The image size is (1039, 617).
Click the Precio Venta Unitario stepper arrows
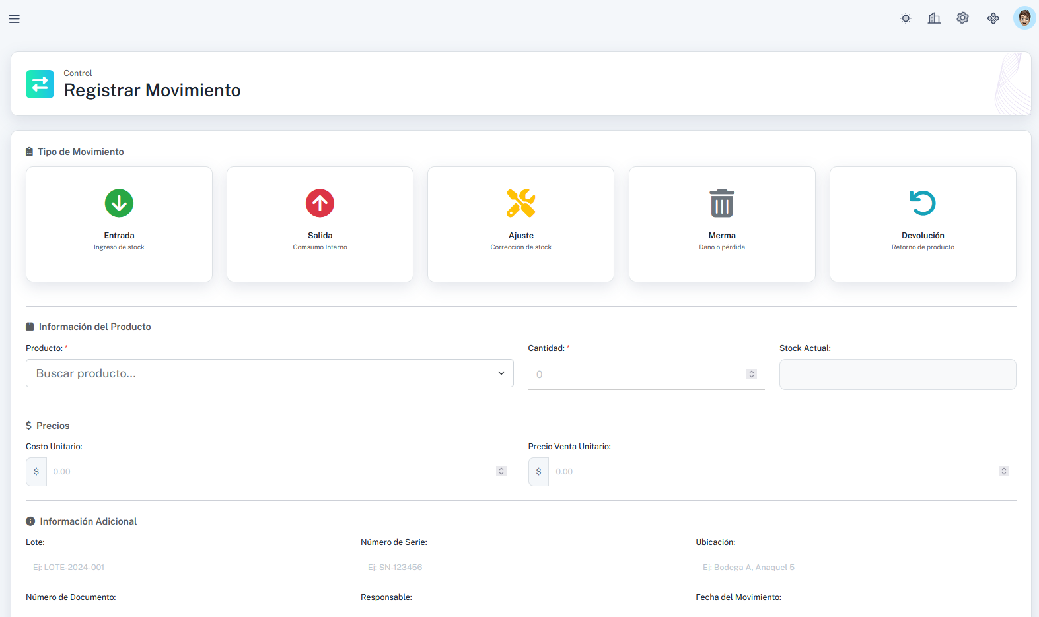(1003, 471)
